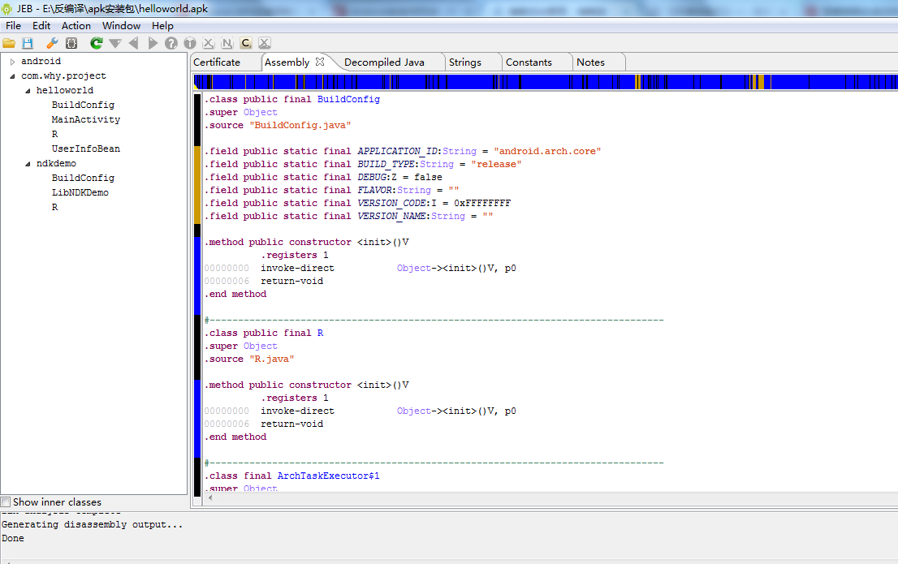The height and width of the screenshot is (564, 898).
Task: Click the cross-references X toolbar icon
Action: [209, 43]
